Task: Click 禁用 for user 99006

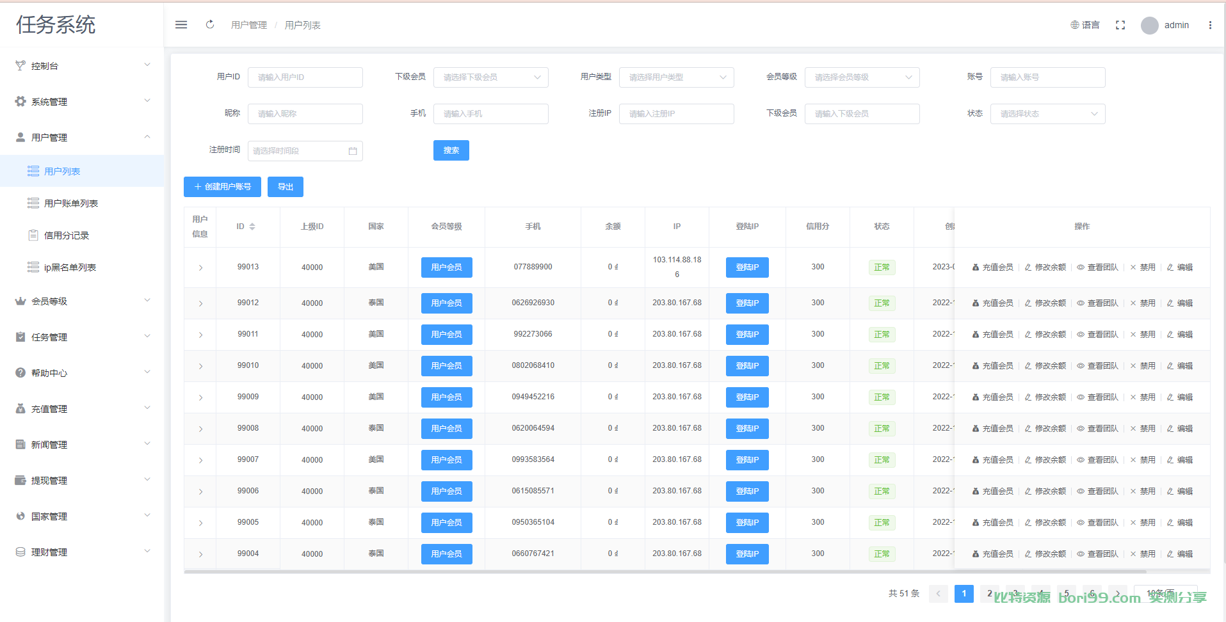Action: click(x=1143, y=491)
